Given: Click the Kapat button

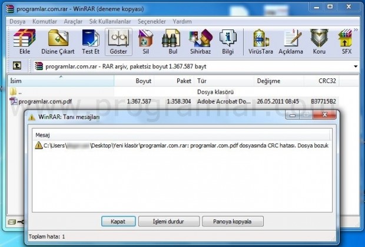Looking at the screenshot, I should tap(118, 222).
